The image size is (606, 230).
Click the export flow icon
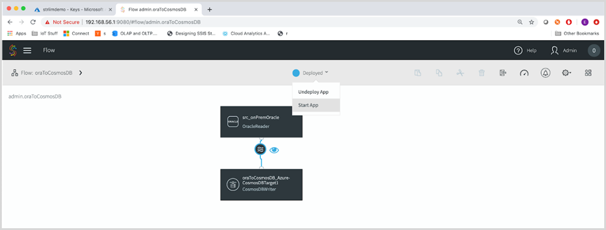click(503, 73)
